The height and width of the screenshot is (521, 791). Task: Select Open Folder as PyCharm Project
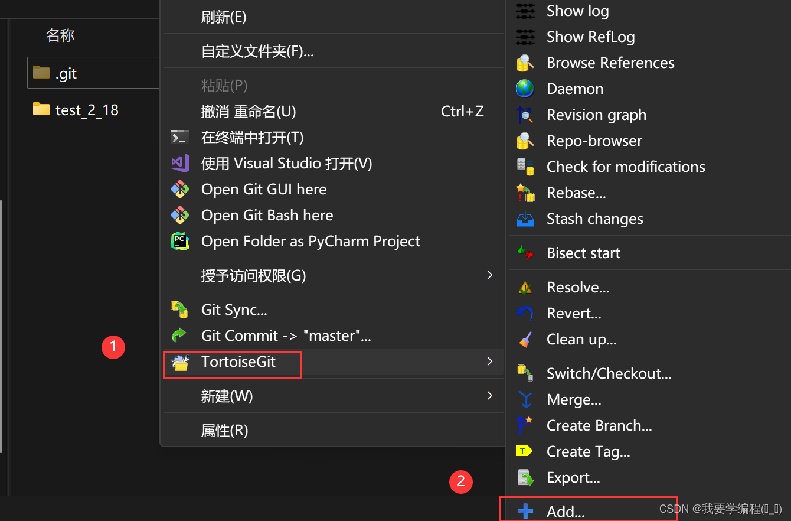[x=333, y=241]
